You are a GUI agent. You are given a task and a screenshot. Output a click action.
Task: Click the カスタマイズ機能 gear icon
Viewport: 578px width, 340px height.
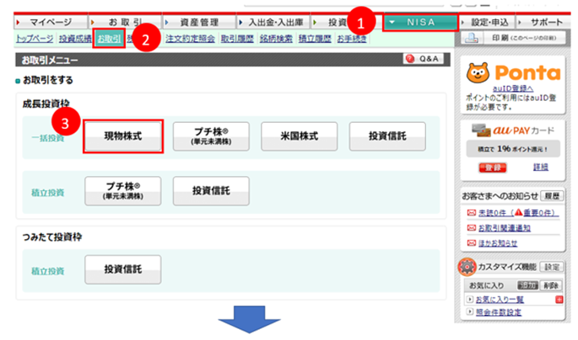pos(467,267)
